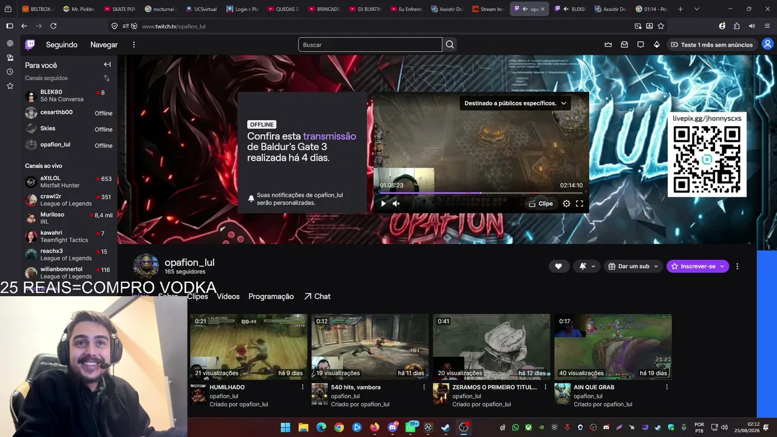
Task: Switch to the Stream Inc browser tab
Action: coord(487,9)
